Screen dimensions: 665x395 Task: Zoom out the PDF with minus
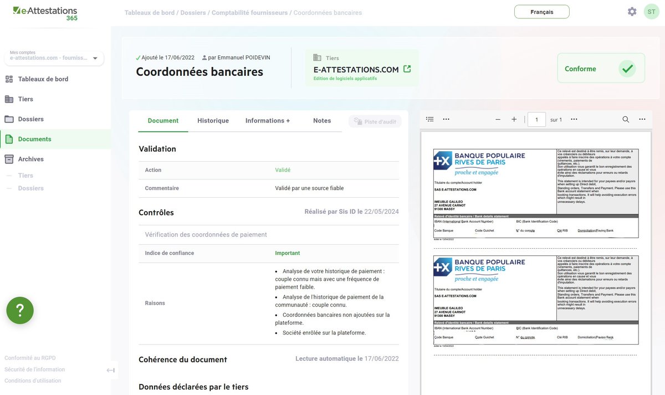pos(498,119)
